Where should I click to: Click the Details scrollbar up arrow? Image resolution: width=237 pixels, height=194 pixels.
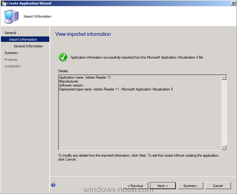coord(224,77)
